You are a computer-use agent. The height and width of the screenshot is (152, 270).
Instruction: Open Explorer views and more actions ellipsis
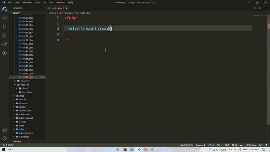41,8
